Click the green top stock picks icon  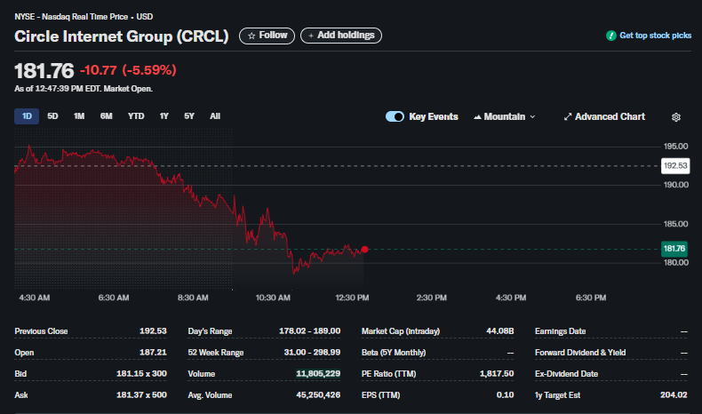611,36
